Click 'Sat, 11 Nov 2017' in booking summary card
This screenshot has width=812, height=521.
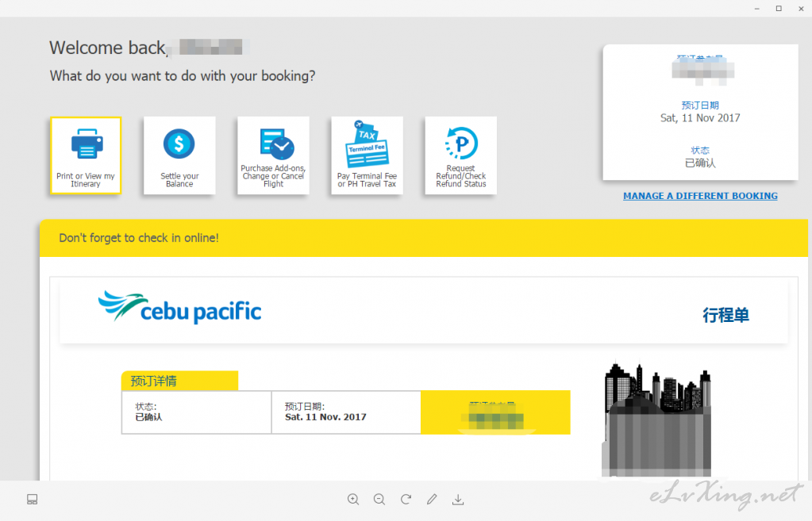pyautogui.click(x=700, y=118)
